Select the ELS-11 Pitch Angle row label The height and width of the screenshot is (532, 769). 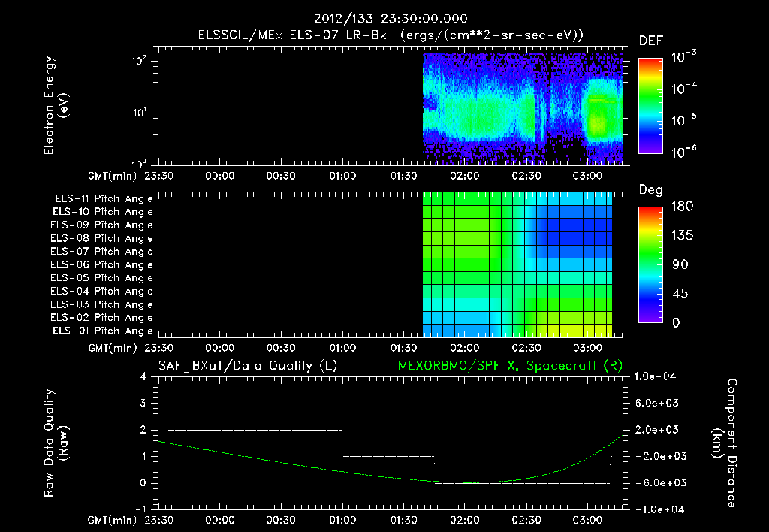click(x=104, y=199)
